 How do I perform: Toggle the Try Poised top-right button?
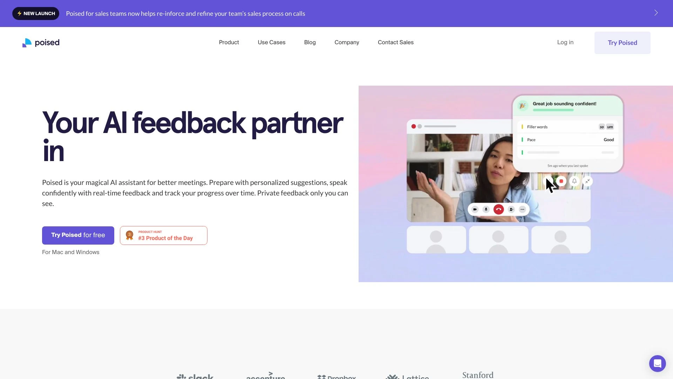pos(622,42)
